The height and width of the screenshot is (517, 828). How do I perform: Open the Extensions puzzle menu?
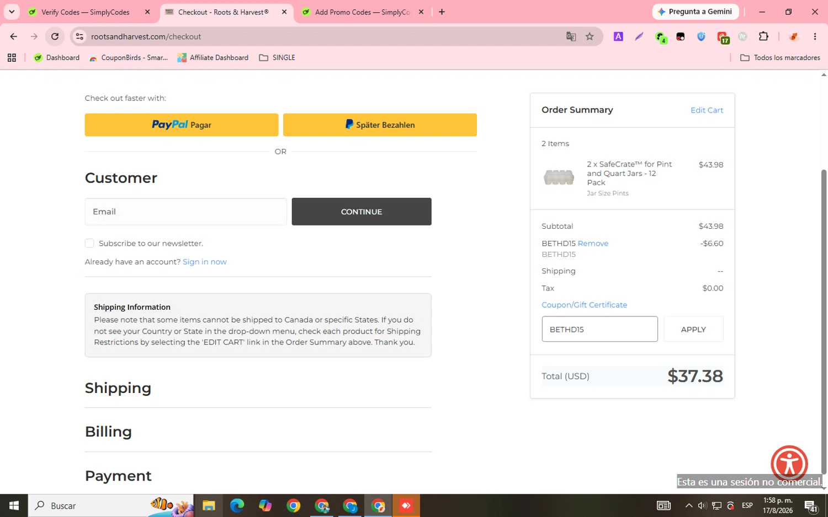point(763,36)
